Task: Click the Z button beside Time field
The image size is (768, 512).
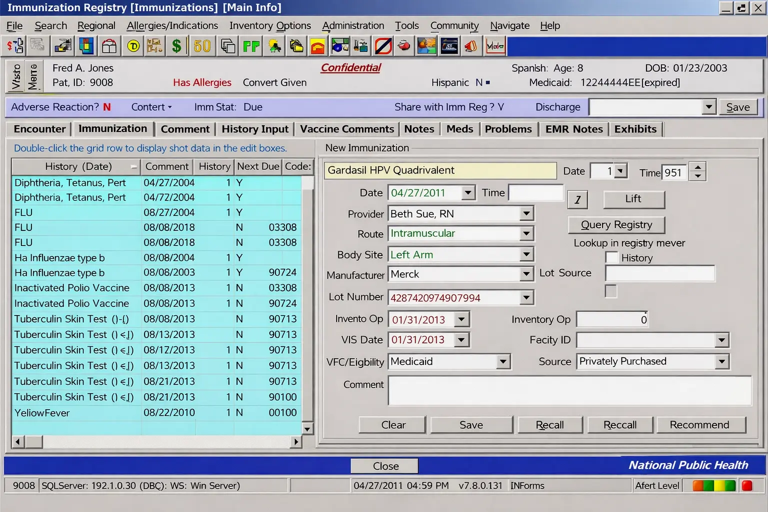Action: pyautogui.click(x=577, y=199)
